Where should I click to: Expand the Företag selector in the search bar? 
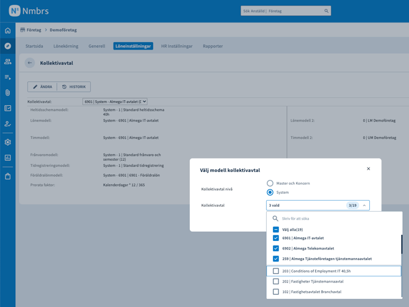click(276, 11)
